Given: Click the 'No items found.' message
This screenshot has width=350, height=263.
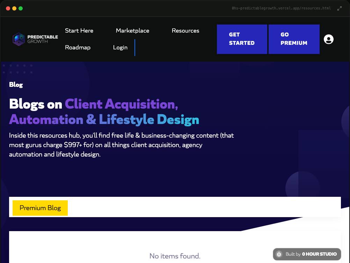Looking at the screenshot, I should point(175,256).
